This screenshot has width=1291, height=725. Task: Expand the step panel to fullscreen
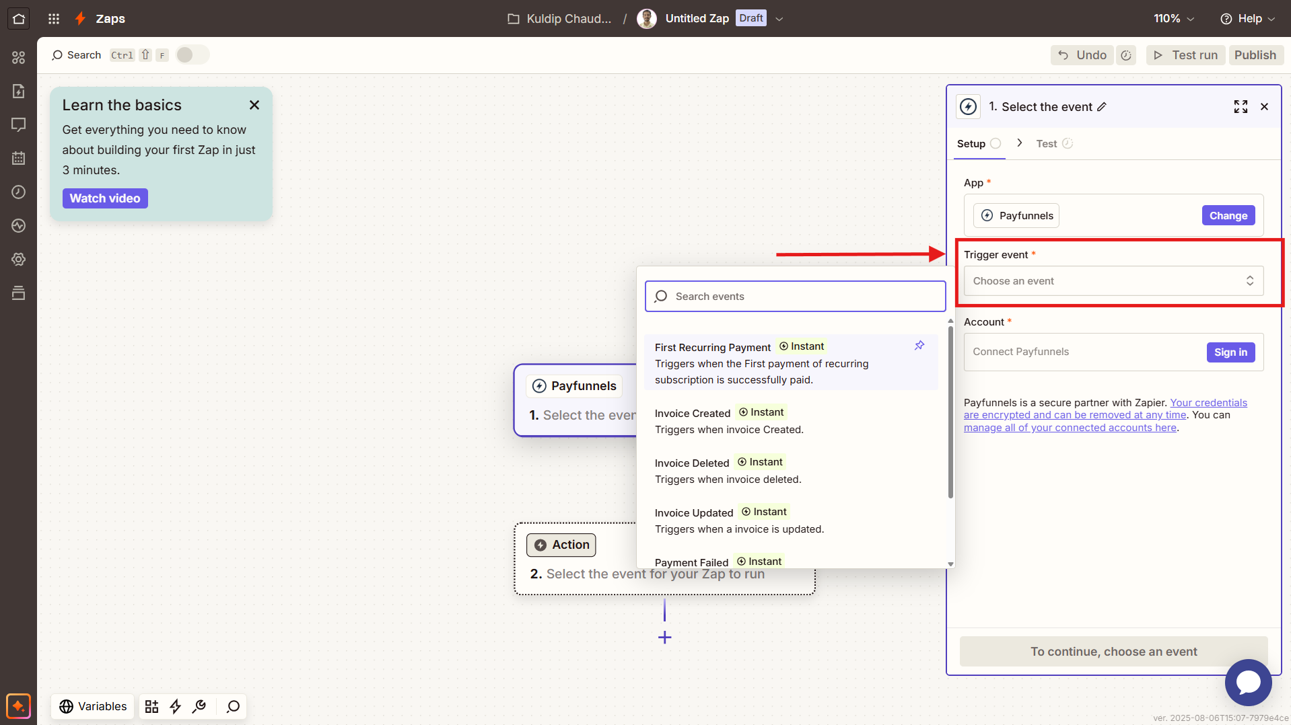coord(1241,107)
